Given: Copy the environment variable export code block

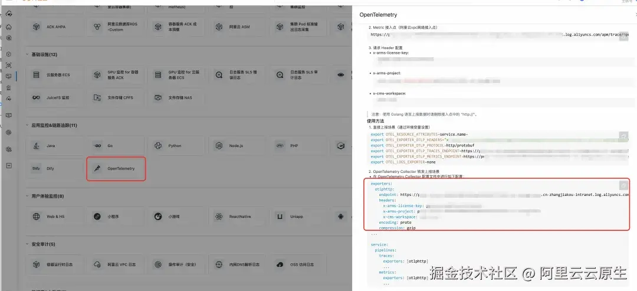Looking at the screenshot, I should tap(623, 136).
